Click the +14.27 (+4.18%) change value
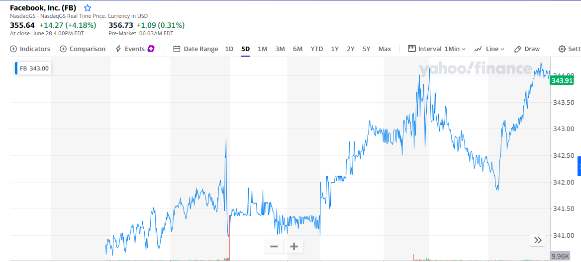The image size is (581, 262). pos(68,25)
